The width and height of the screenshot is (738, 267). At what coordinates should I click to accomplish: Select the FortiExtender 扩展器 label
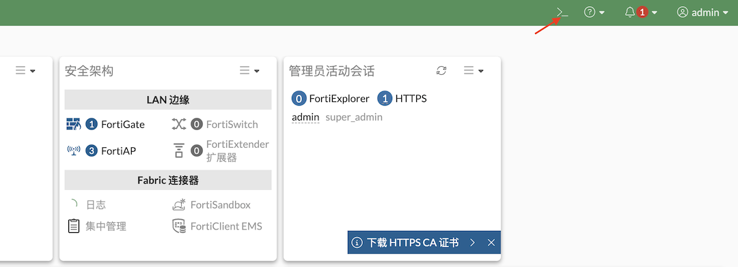(238, 151)
